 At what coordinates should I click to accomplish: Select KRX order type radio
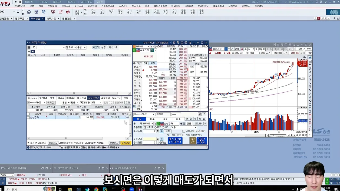(x=156, y=127)
